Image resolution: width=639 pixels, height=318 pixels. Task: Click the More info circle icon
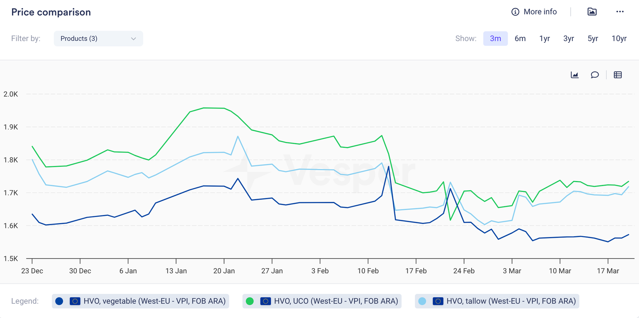pyautogui.click(x=515, y=12)
